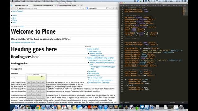Open System Preferences from the Dock
Screen dimensions: 198x111
(x=111, y=107)
